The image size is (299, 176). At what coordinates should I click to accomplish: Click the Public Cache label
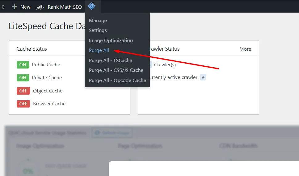(46, 65)
